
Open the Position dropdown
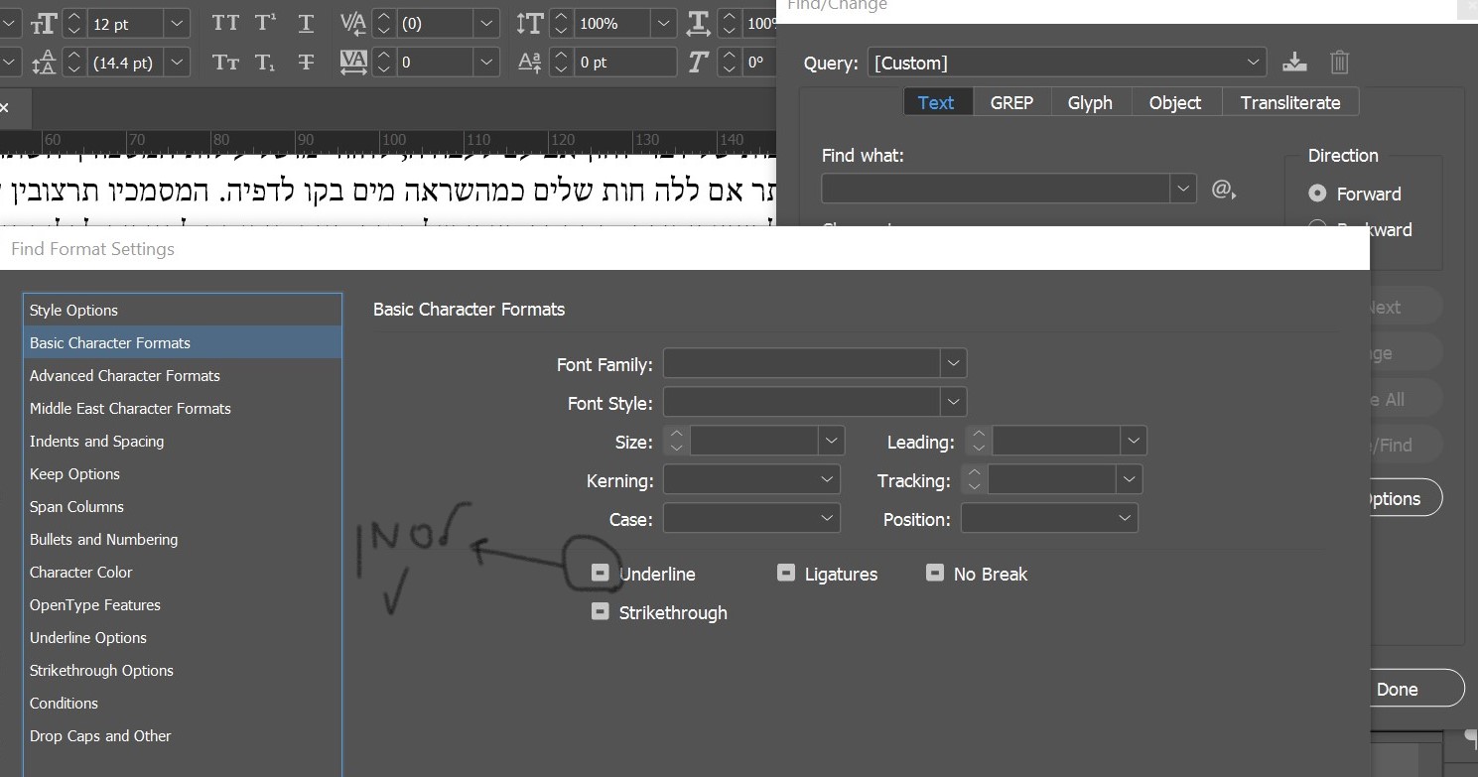1049,518
